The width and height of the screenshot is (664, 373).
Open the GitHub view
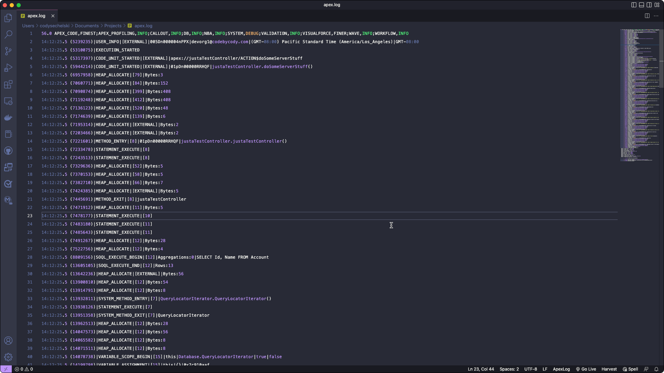tap(8, 151)
